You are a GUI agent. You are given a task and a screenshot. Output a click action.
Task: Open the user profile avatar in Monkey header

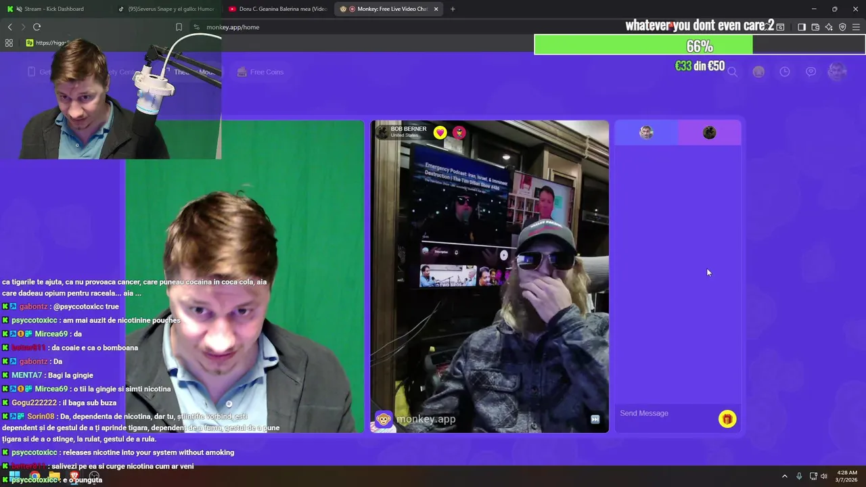838,72
